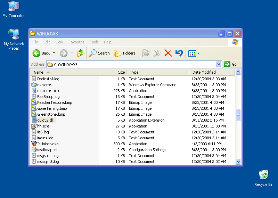Open the Back history dropdown arrow
This screenshot has width=278, height=198.
coord(54,53)
